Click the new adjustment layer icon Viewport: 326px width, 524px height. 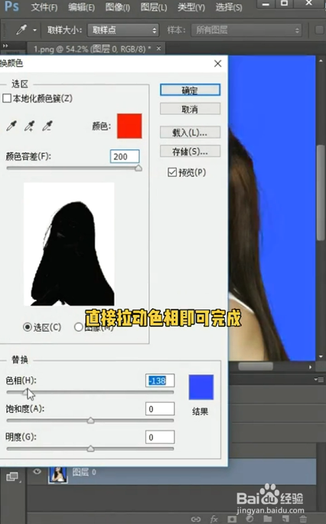pyautogui.click(x=249, y=519)
